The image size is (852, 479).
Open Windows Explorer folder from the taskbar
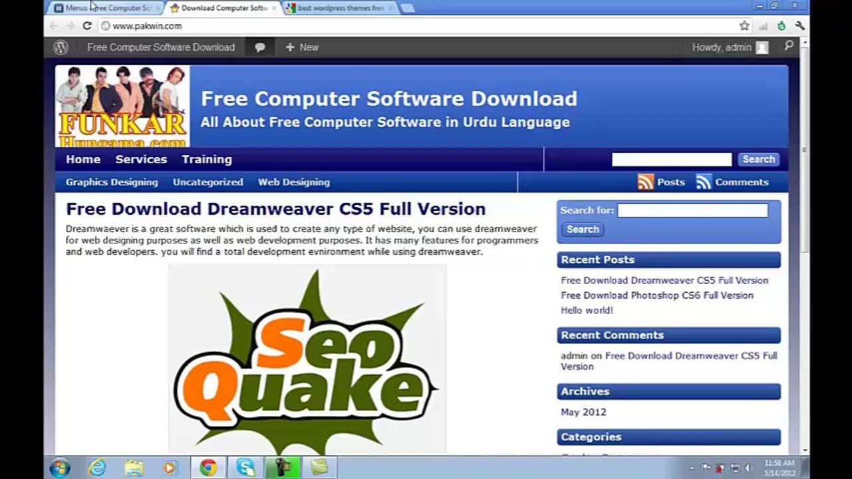[x=134, y=468]
